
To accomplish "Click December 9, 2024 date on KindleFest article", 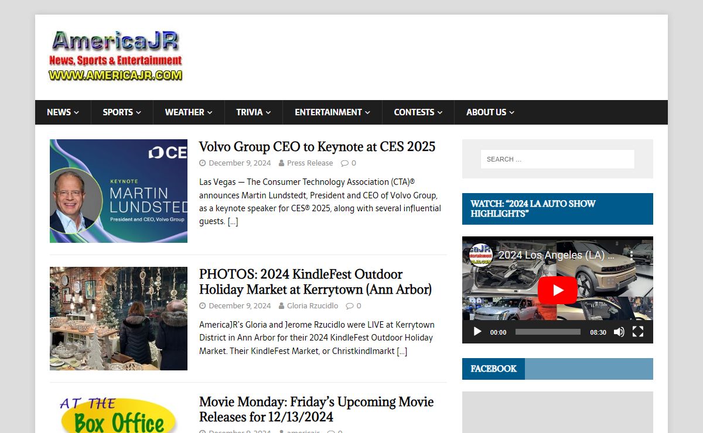I will (x=240, y=305).
